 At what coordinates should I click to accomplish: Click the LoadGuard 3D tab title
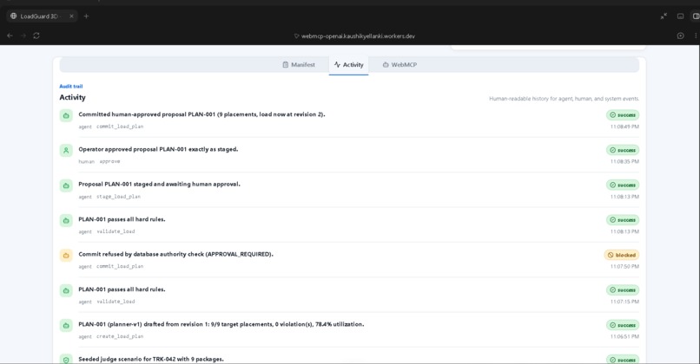click(39, 16)
